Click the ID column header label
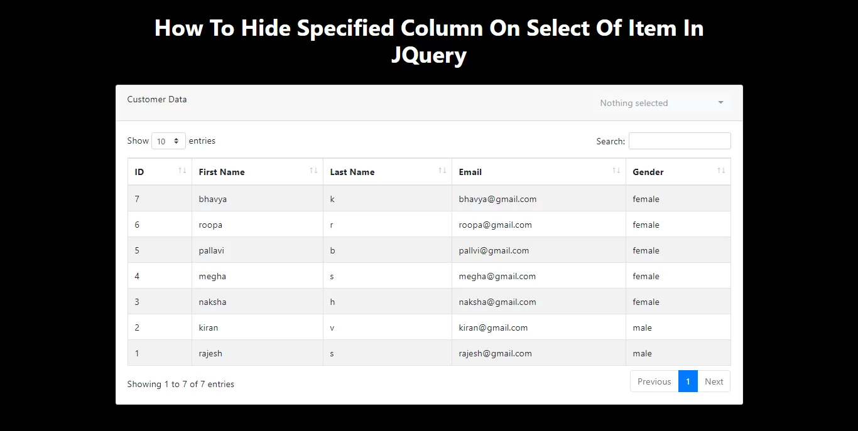The image size is (858, 431). [x=139, y=172]
